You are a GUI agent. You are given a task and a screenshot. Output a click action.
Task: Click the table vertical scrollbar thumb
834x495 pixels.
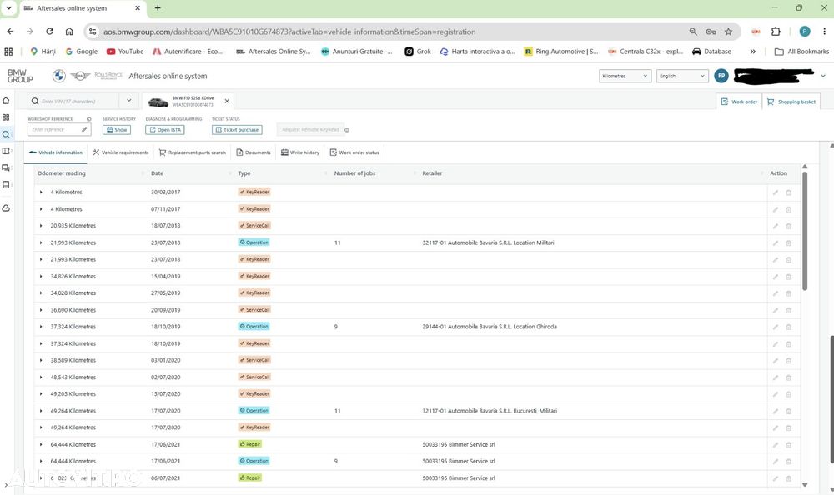click(805, 231)
